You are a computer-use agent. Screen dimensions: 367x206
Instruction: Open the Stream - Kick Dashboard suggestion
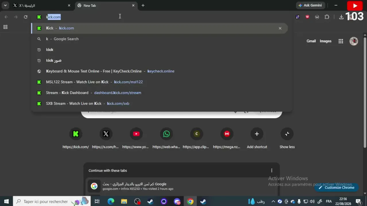point(159,93)
